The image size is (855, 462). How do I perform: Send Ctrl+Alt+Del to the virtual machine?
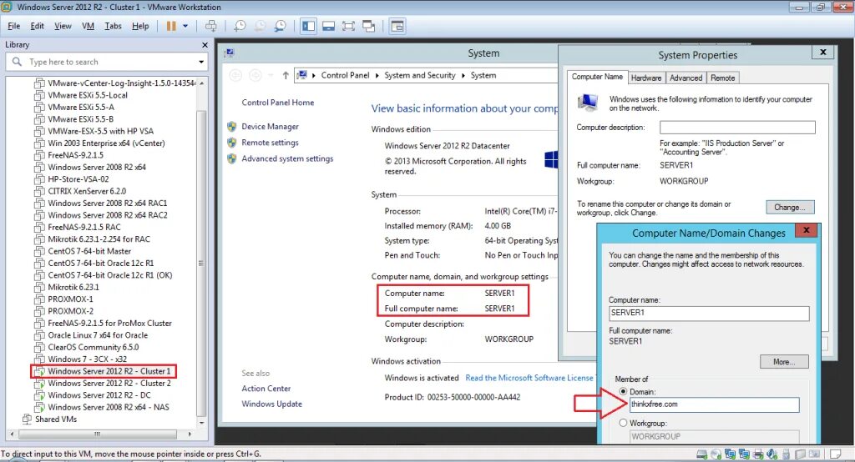211,26
